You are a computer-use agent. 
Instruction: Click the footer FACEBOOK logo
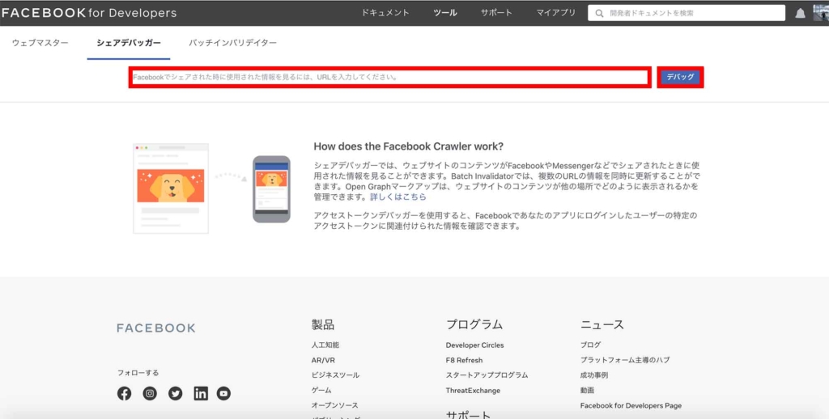coord(156,328)
